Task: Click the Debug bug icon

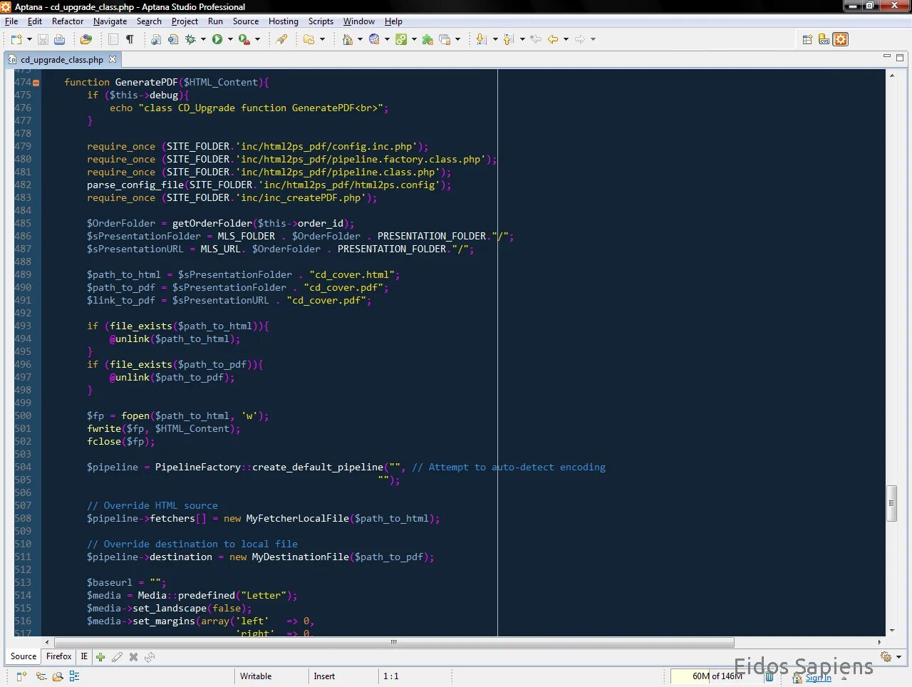Action: pyautogui.click(x=191, y=39)
